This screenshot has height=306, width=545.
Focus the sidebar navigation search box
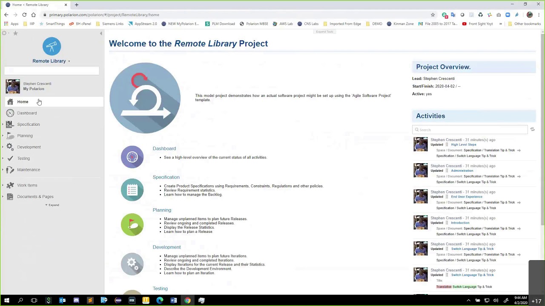click(52, 71)
